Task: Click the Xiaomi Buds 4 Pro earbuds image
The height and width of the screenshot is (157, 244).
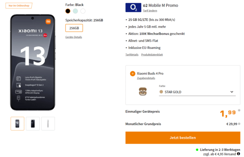Action: (x=143, y=92)
